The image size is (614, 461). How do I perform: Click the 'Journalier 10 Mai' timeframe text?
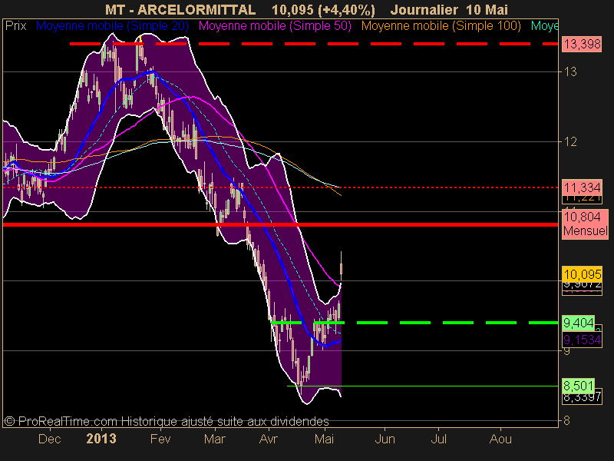click(x=449, y=9)
